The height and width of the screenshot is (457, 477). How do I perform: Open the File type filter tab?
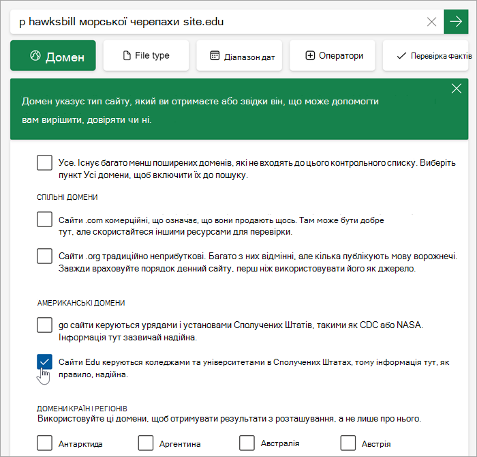click(x=146, y=55)
